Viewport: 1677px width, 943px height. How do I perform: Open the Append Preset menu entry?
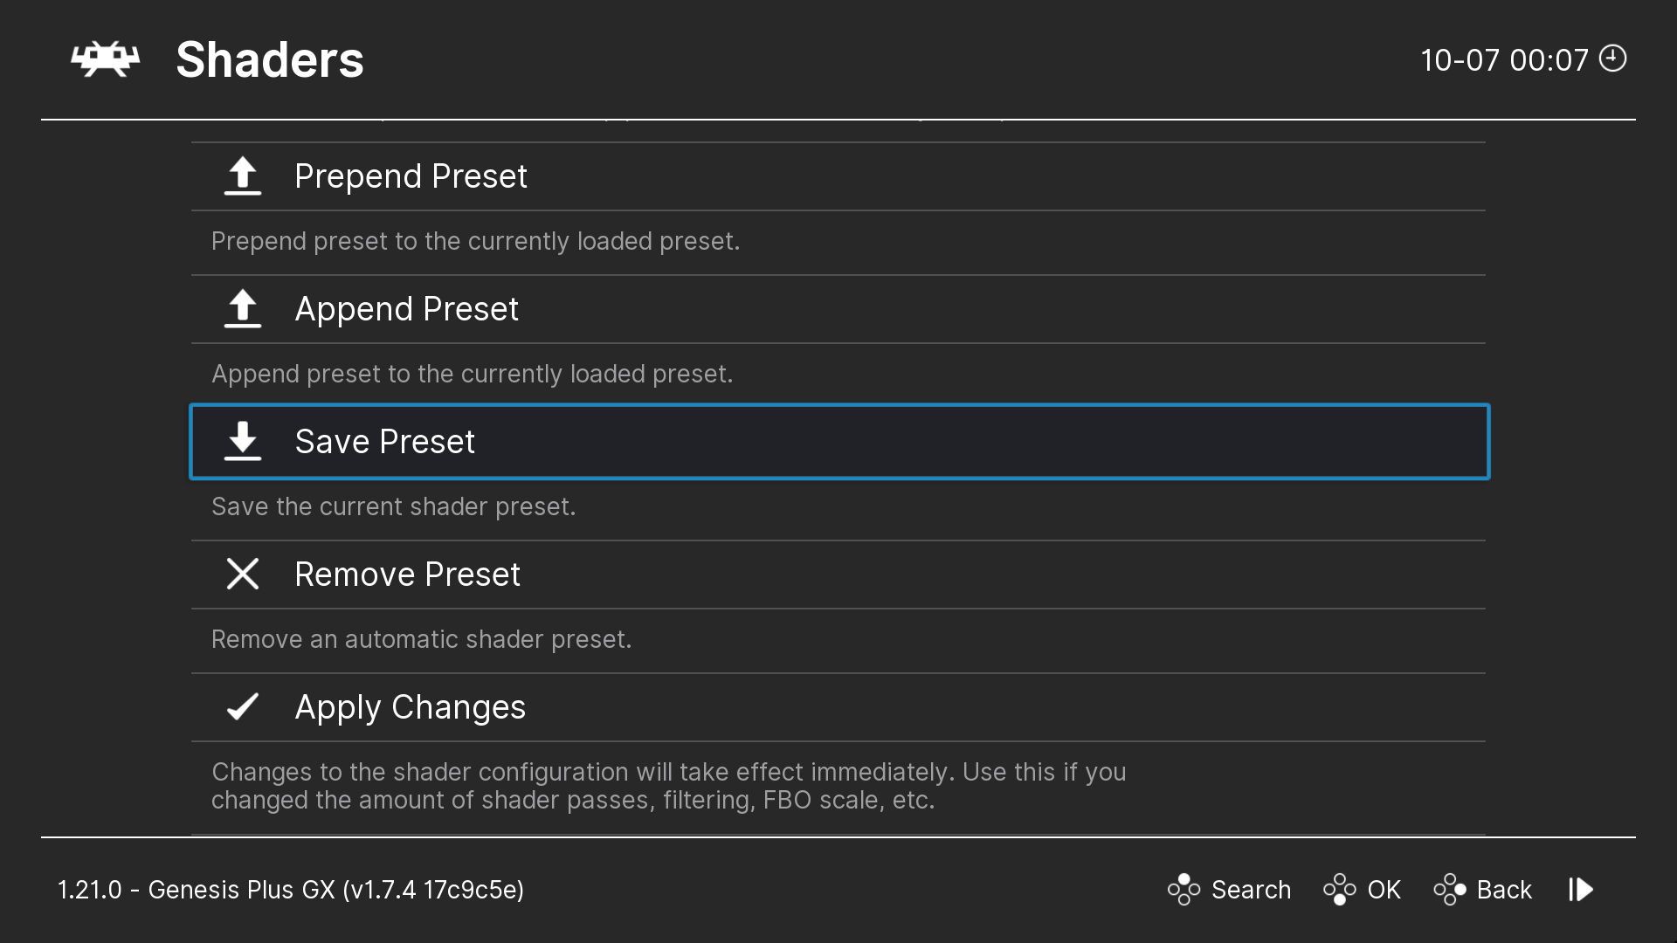(x=838, y=309)
